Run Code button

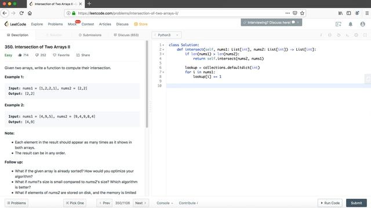[330, 203]
